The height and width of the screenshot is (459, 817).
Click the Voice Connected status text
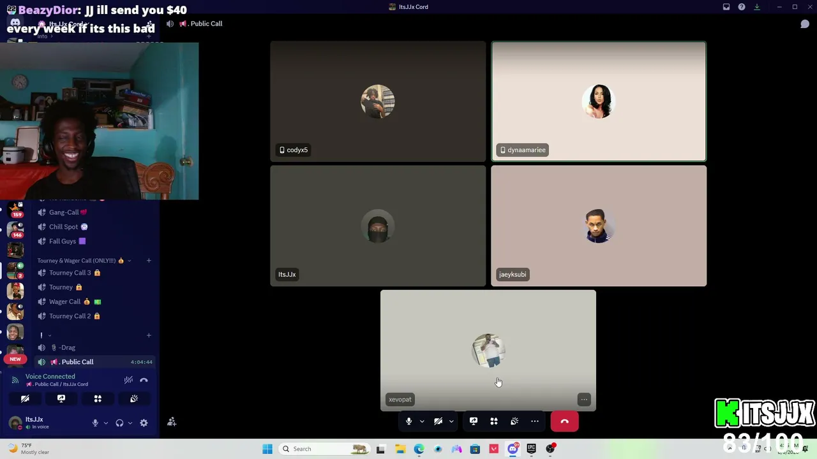coord(50,377)
